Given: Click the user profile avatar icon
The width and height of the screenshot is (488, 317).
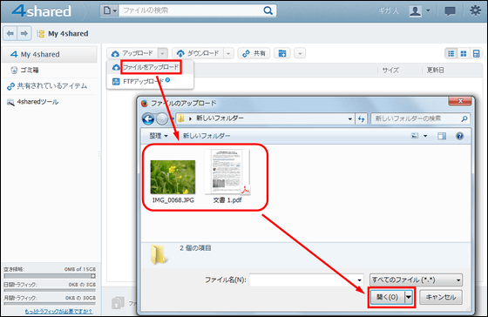Looking at the screenshot, I should point(415,11).
